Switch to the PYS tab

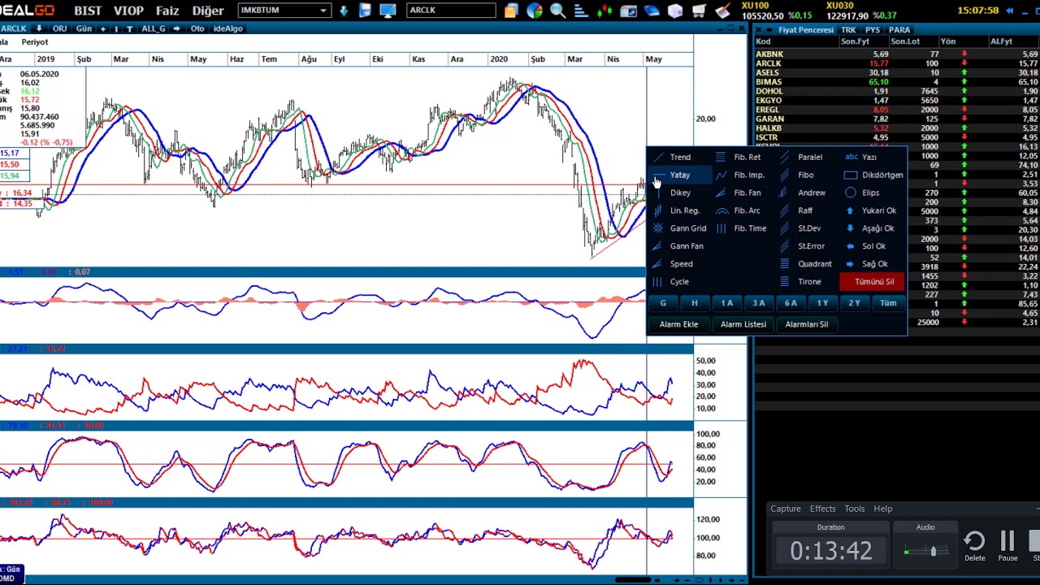tap(873, 30)
